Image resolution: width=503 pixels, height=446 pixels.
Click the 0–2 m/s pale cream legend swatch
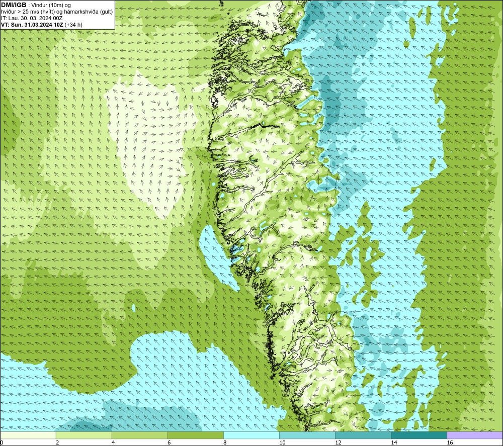[x=28, y=435]
